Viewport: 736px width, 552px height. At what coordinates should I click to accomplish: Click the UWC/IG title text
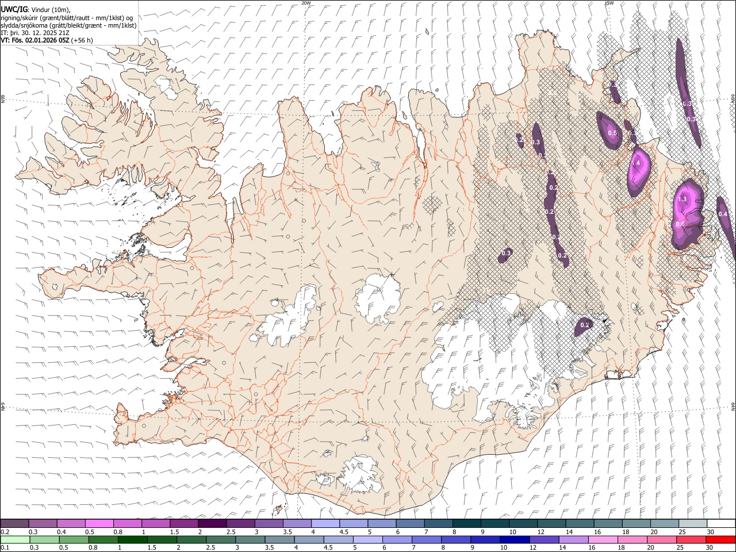14,10
